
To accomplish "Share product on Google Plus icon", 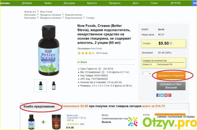I will click(x=170, y=95).
